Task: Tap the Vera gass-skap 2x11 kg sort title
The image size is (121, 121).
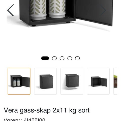Action: (47, 110)
